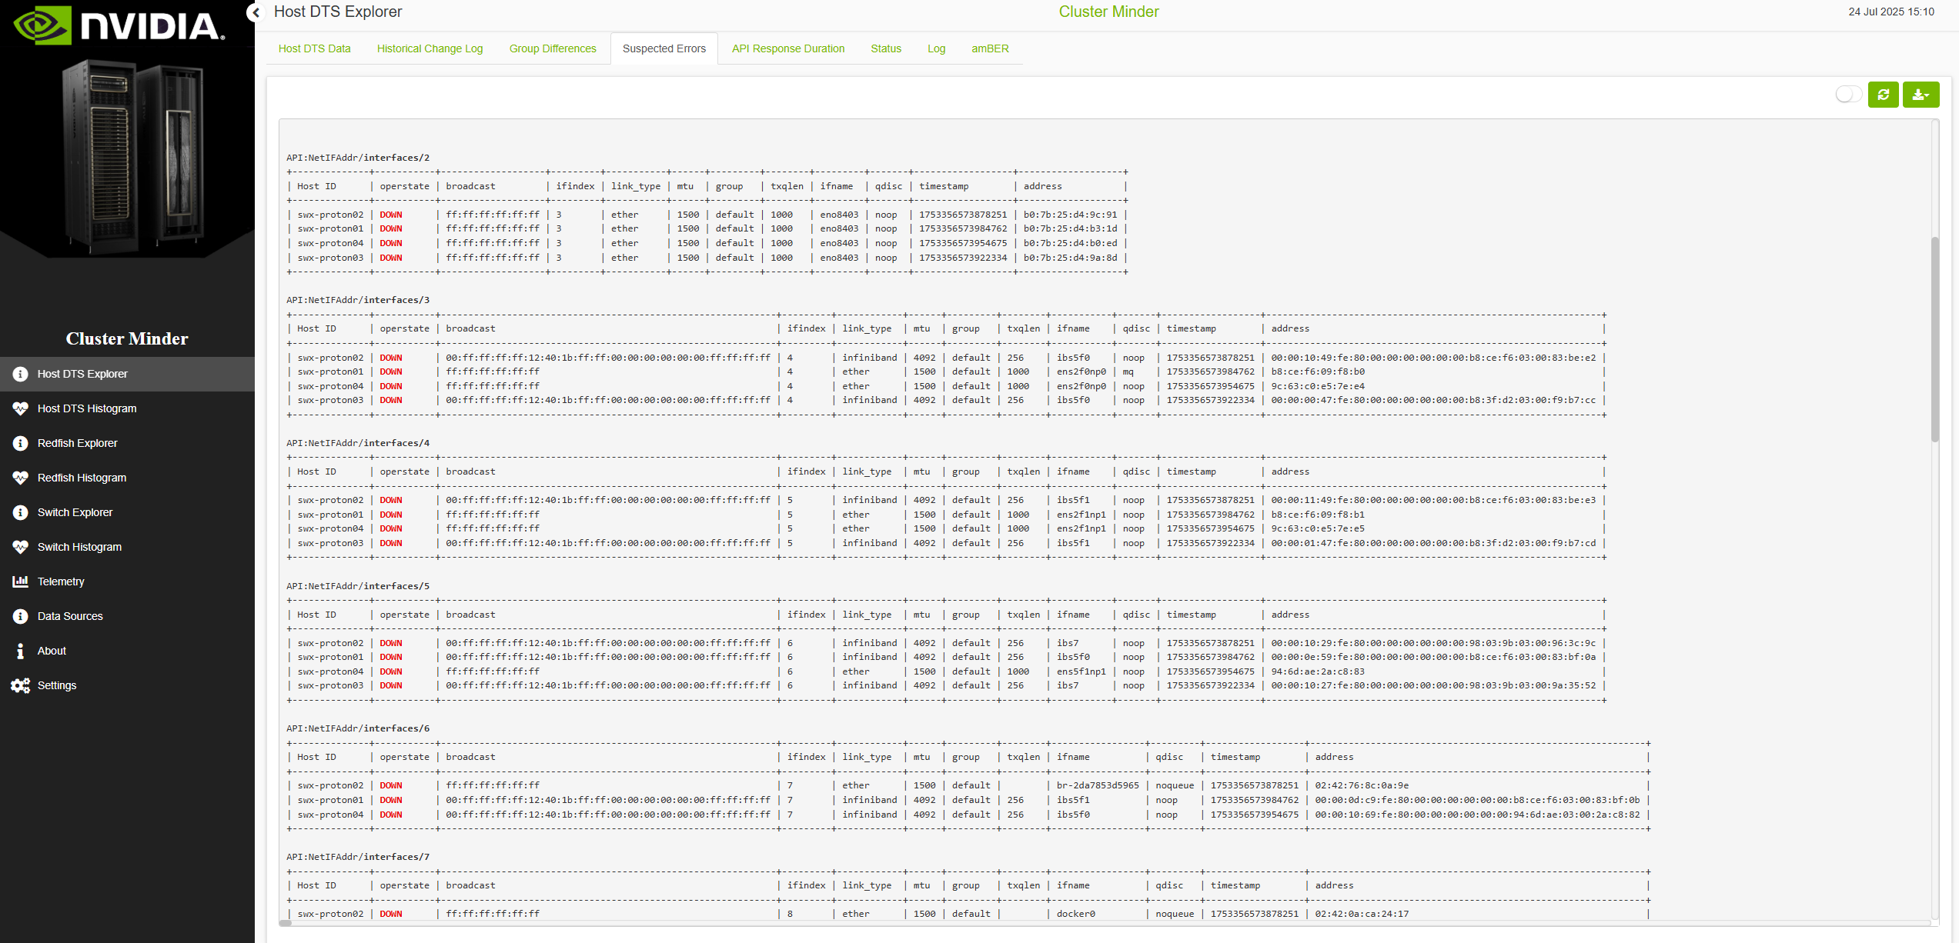
Task: Click the address '02:42:76:8c:0a:9e'
Action: click(x=1362, y=785)
